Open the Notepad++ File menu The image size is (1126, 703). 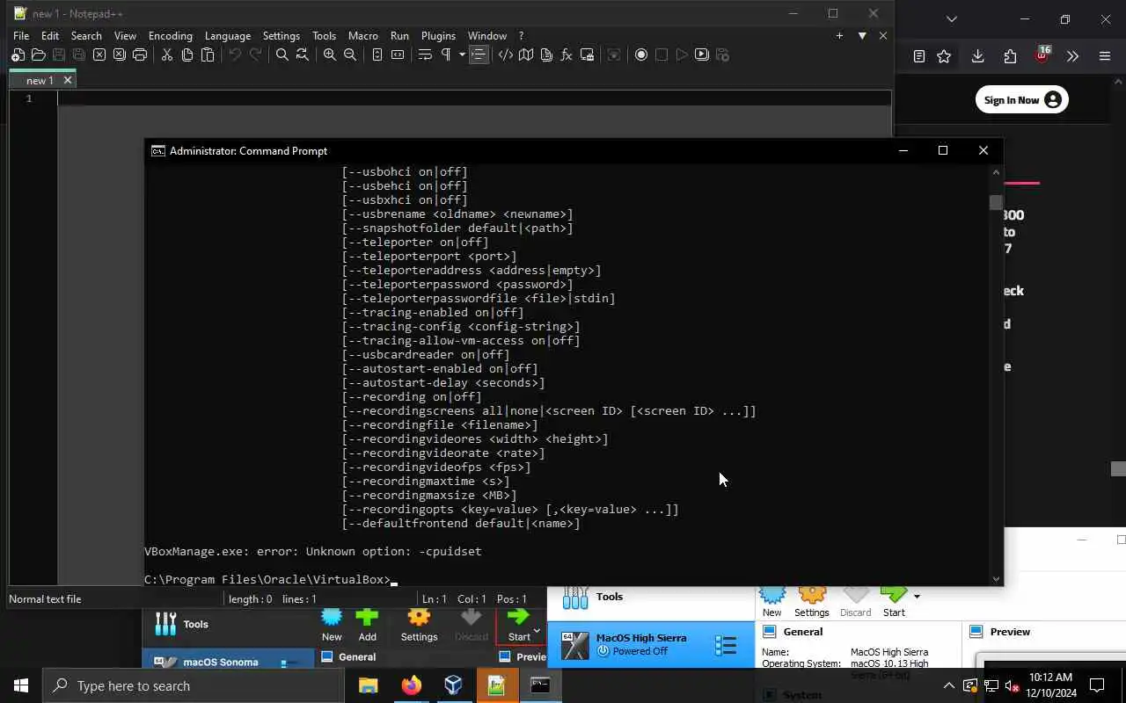click(21, 36)
